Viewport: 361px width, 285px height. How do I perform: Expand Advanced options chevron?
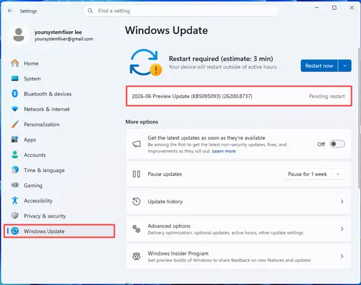(x=342, y=229)
